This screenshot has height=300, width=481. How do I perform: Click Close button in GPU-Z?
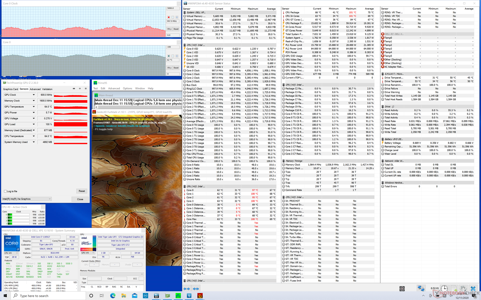tap(80, 199)
